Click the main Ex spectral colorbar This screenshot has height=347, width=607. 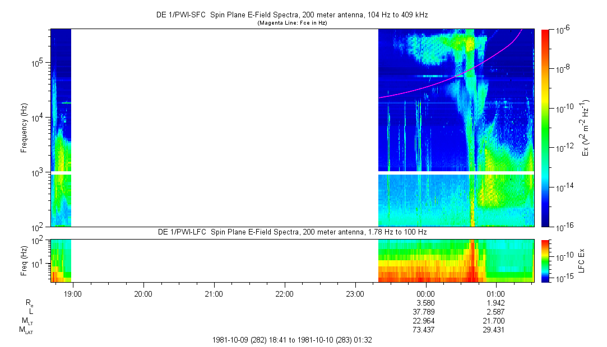tap(545, 128)
